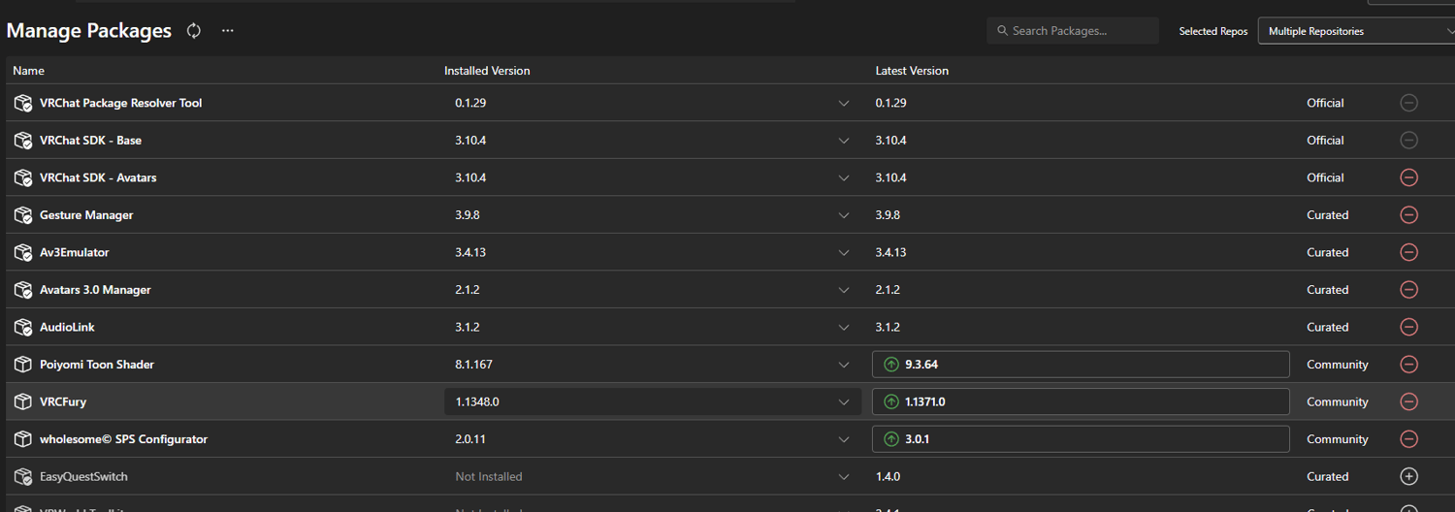1455x512 pixels.
Task: Remove the AudioLink package
Action: click(1409, 327)
